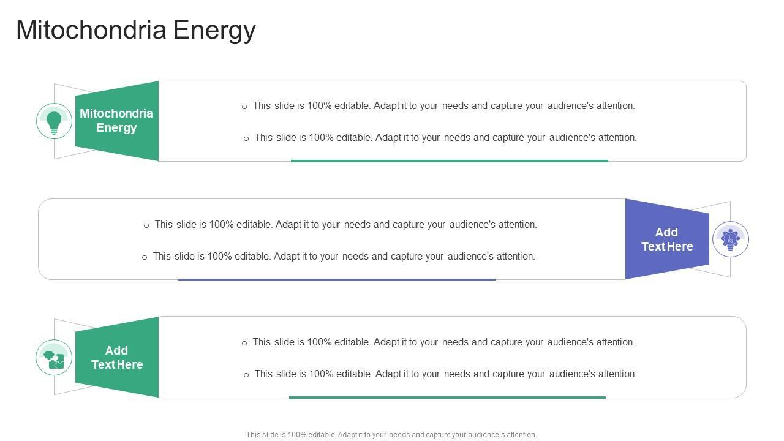Select the green underline bar beneath the top box

click(449, 161)
